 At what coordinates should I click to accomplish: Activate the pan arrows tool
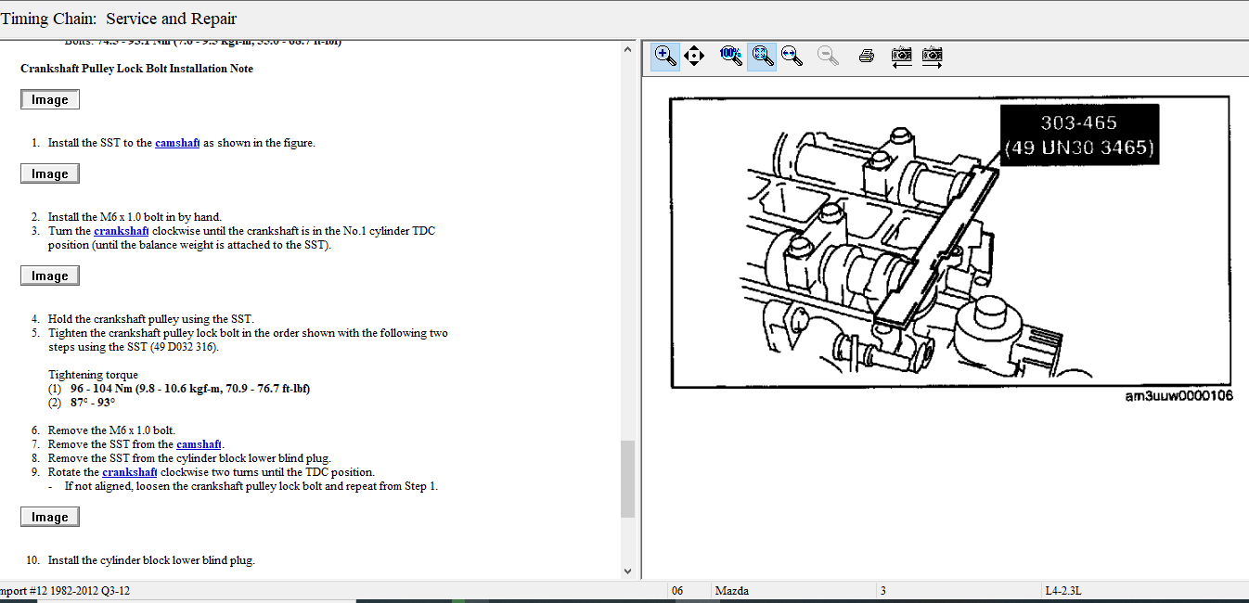[693, 56]
